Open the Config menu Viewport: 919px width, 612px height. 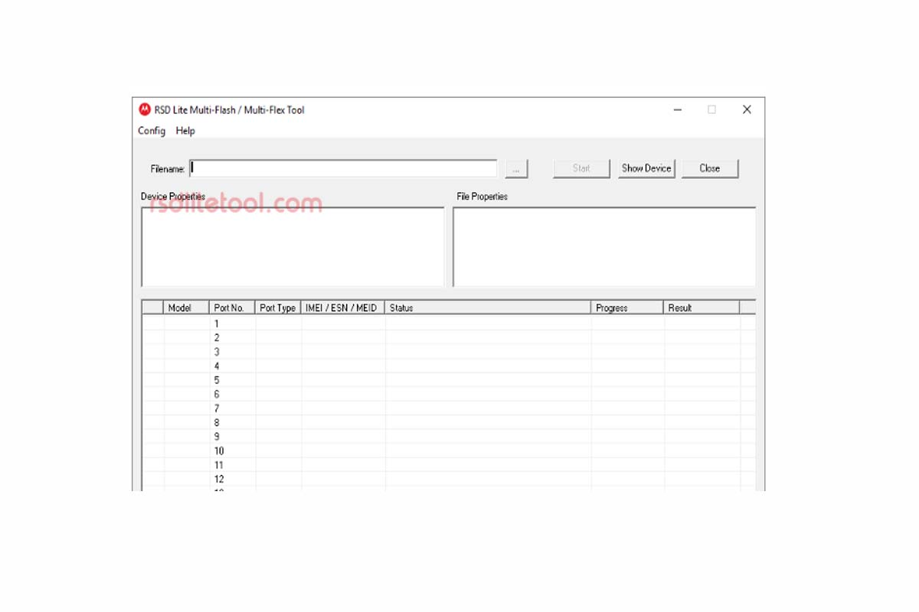click(152, 131)
